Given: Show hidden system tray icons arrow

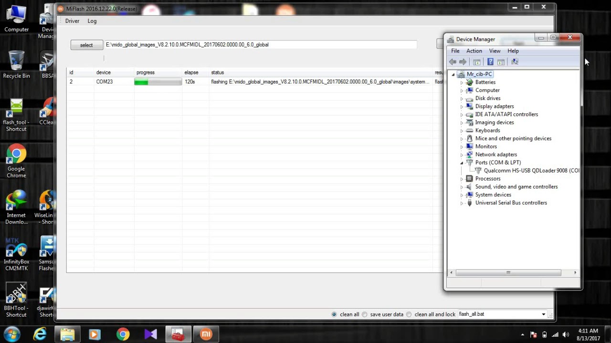Looking at the screenshot, I should click(x=523, y=334).
